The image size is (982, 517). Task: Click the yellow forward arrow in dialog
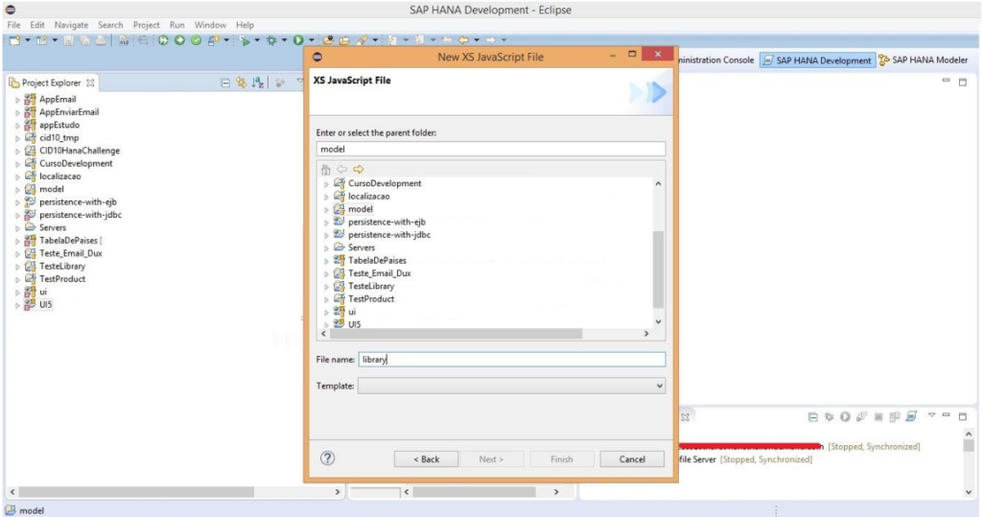click(x=359, y=169)
